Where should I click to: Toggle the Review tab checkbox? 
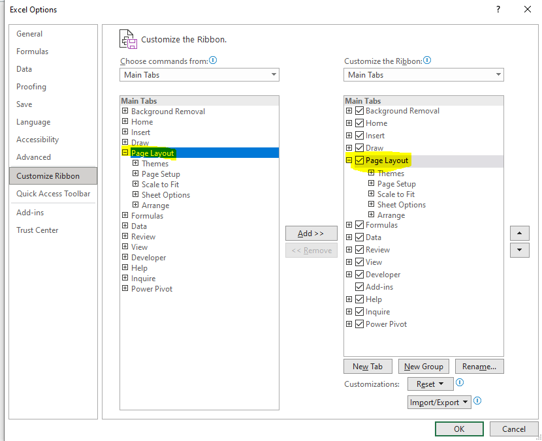click(x=360, y=250)
